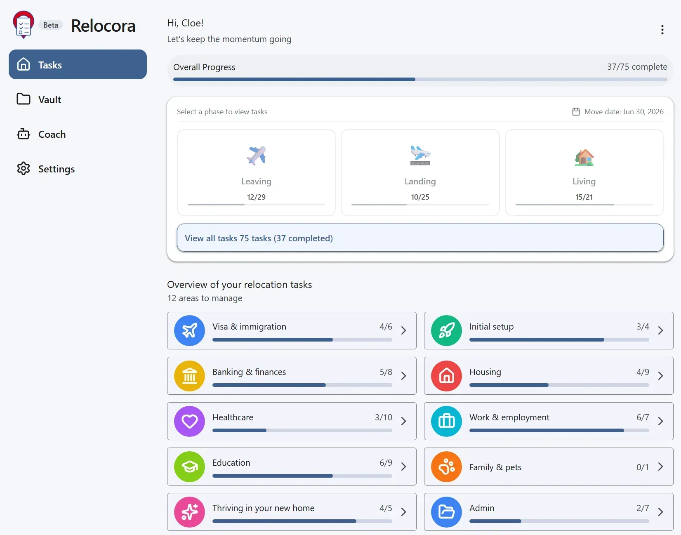Screen dimensions: 681x535
Task: Click the Beta badge
Action: (x=51, y=25)
